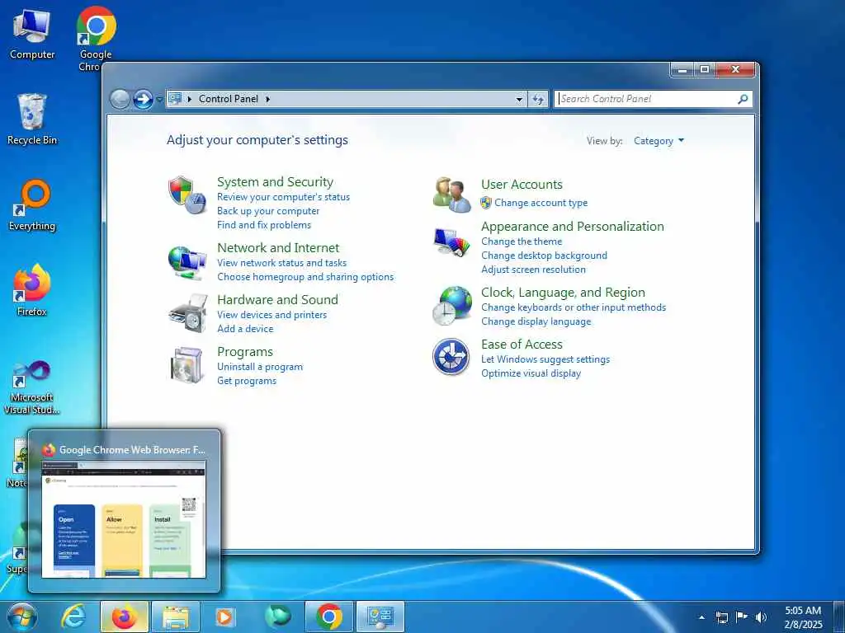This screenshot has width=845, height=633.
Task: Click Let Windows suggest settings
Action: 545,359
